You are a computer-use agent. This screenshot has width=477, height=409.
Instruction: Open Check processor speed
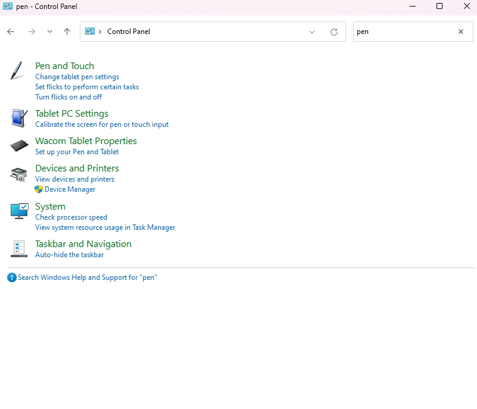(71, 217)
